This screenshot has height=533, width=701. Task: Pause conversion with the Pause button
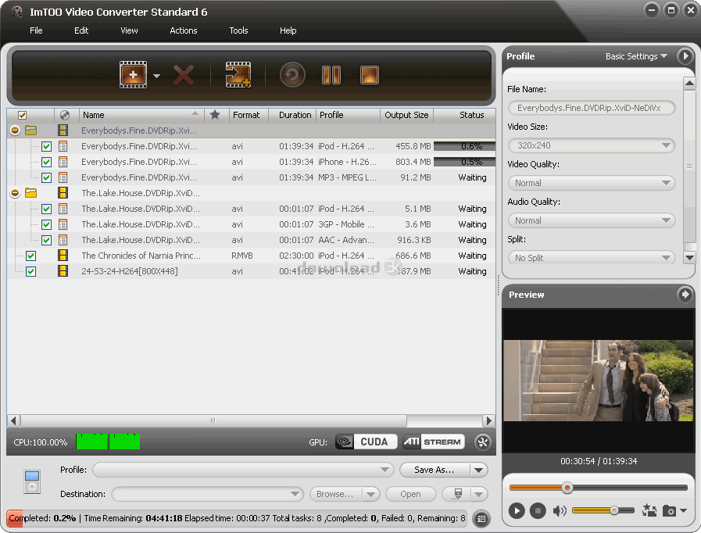331,76
